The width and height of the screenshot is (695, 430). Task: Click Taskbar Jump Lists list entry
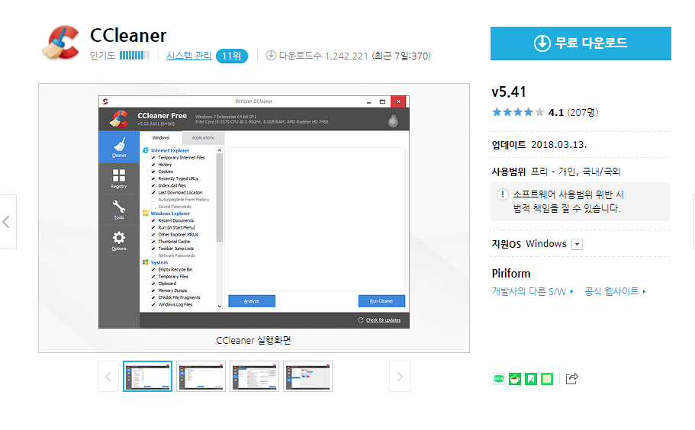(176, 249)
